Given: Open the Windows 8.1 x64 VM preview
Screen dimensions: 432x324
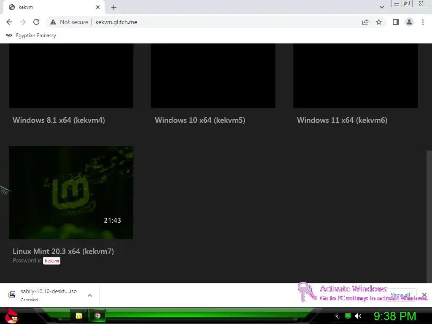Looking at the screenshot, I should [x=71, y=76].
